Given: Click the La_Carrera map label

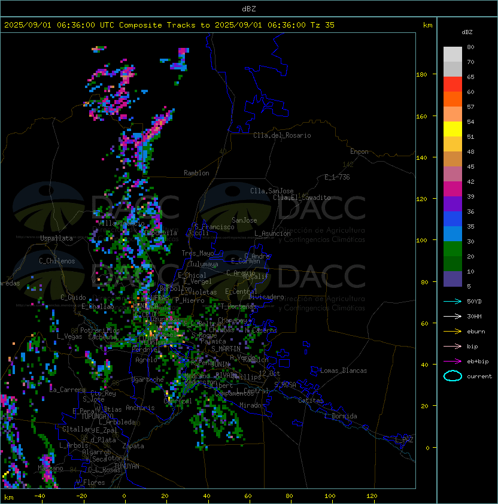Looking at the screenshot, I should click(67, 390).
